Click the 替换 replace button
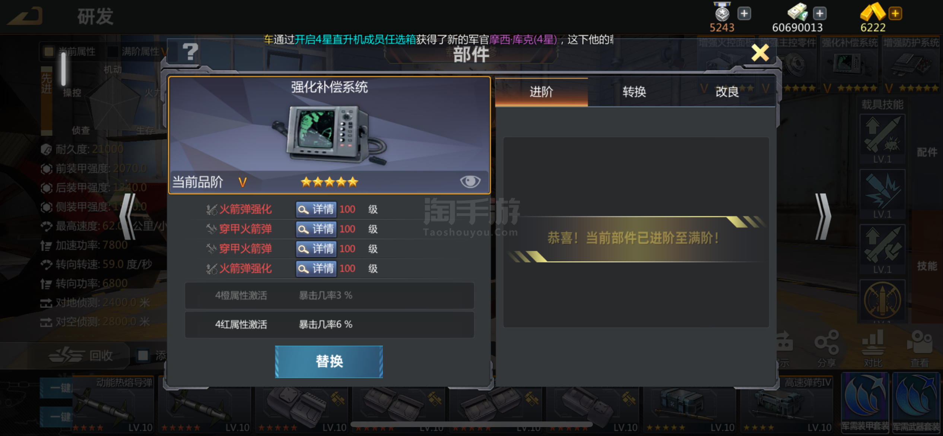This screenshot has width=943, height=436. pos(329,361)
